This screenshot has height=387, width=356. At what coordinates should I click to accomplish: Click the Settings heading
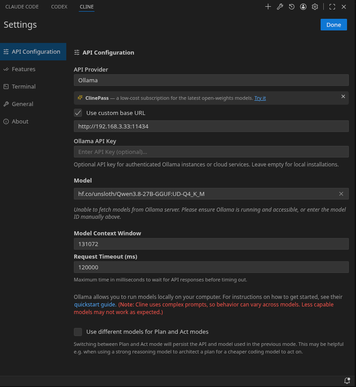(20, 25)
